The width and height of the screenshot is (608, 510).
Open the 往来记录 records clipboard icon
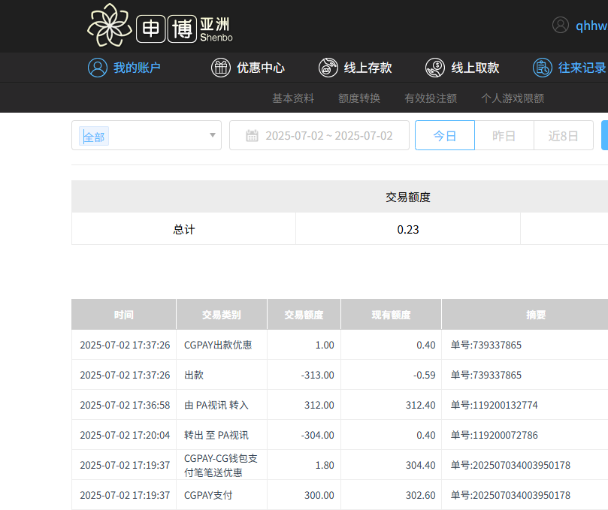coord(543,68)
